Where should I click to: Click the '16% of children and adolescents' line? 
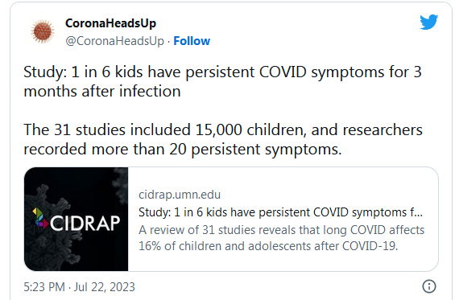(x=268, y=246)
